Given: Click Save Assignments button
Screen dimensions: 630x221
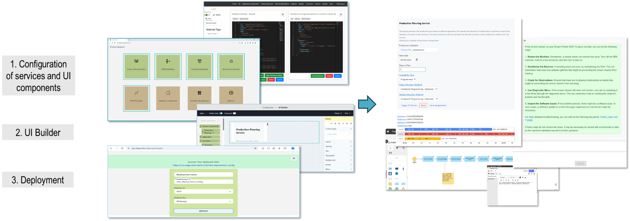Looking at the screenshot, I should click(438, 105).
